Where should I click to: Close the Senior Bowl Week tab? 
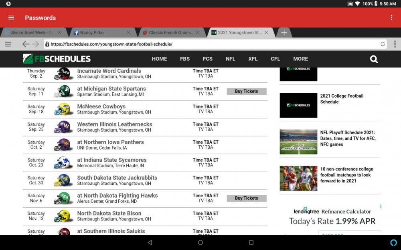pyautogui.click(x=60, y=33)
